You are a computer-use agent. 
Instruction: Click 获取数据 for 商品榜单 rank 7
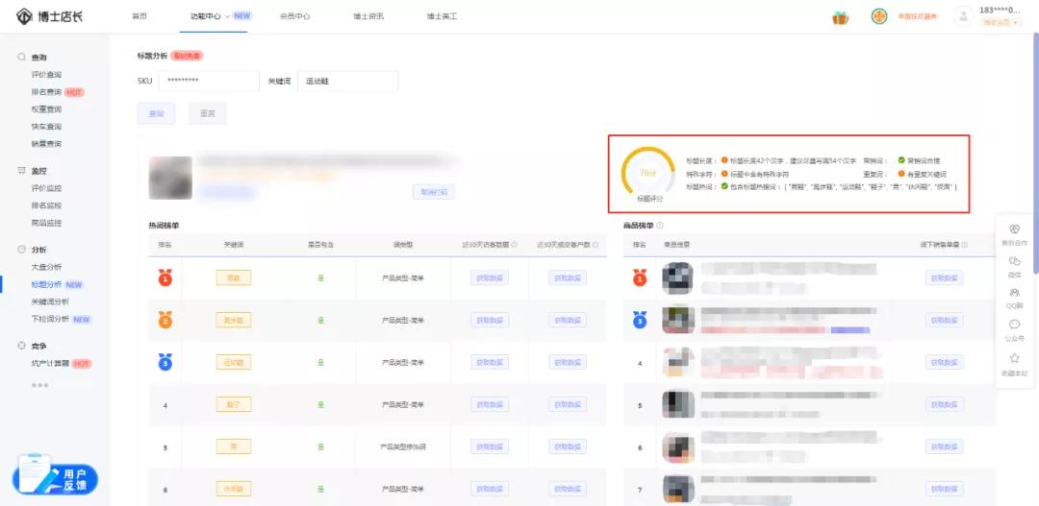(945, 488)
